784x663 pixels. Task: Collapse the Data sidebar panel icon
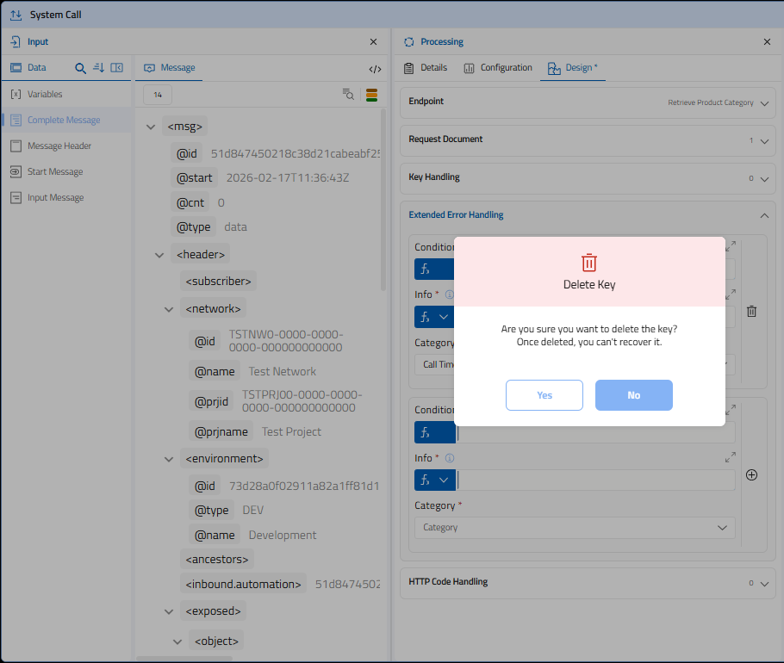point(117,68)
